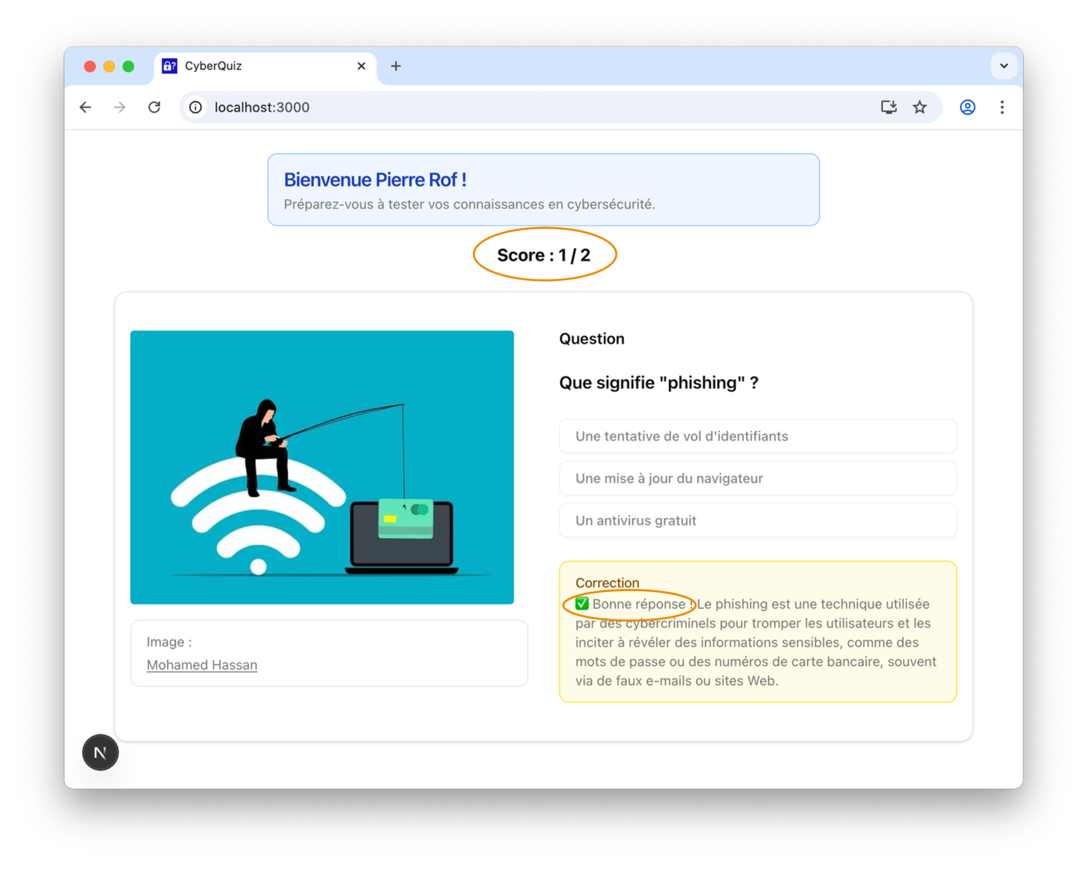Open Chrome three-dot menu
Screen dimensions: 1087x870
coord(1002,107)
